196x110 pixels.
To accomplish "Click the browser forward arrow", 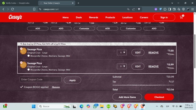I will pos(8,9).
